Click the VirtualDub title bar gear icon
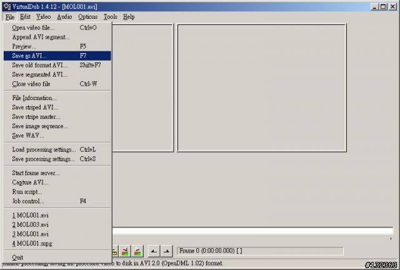The width and height of the screenshot is (400, 270). pos(7,6)
